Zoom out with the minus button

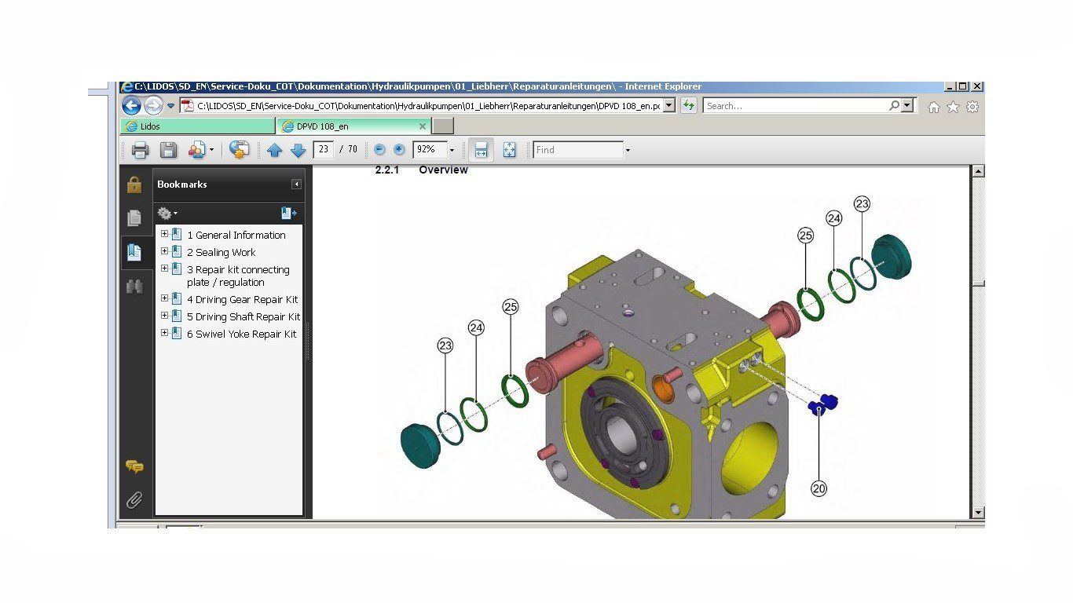[x=379, y=149]
